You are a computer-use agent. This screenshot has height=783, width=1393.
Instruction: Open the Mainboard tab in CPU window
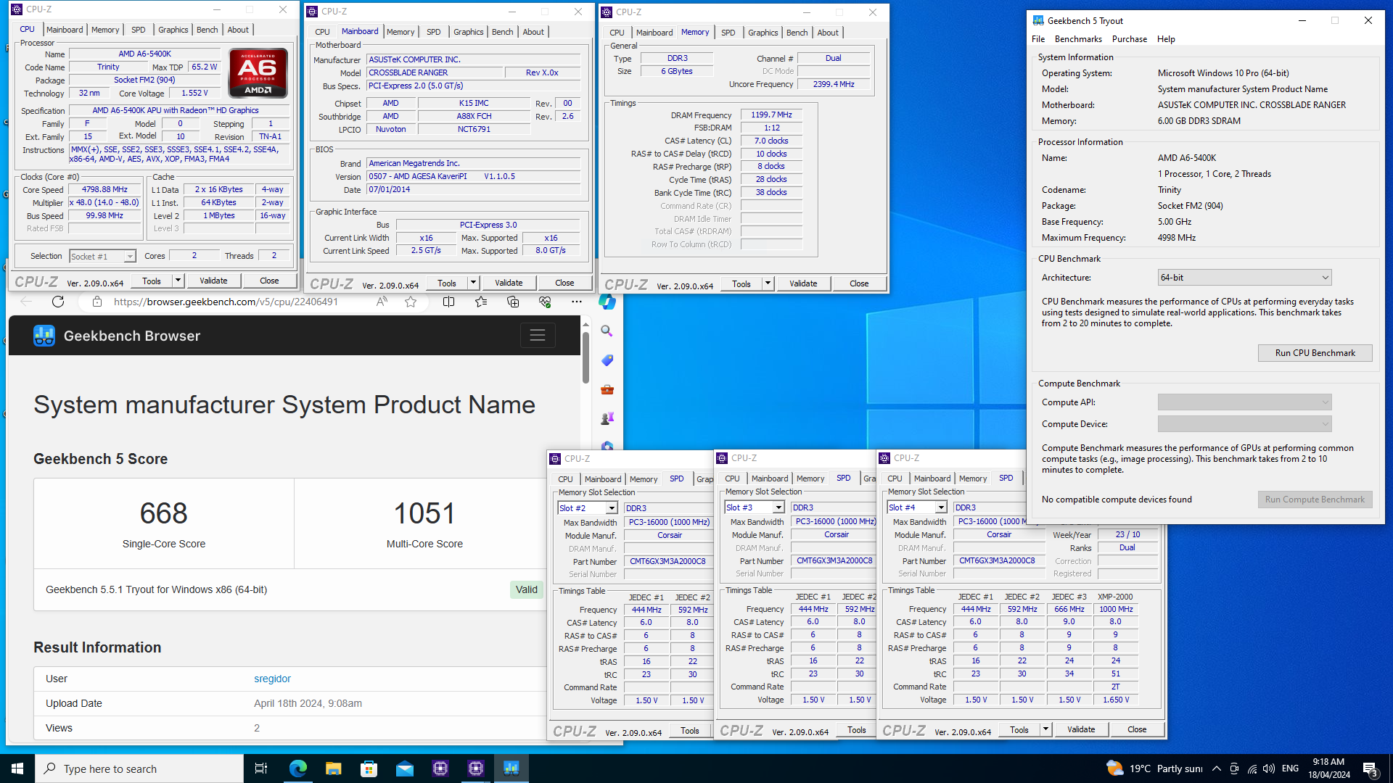coord(65,30)
